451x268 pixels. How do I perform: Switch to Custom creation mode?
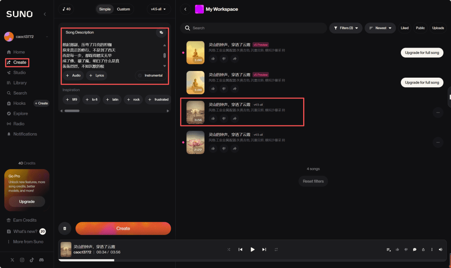click(123, 9)
